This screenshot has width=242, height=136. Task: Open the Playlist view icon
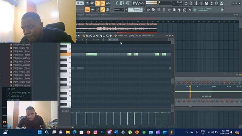coord(149,10)
